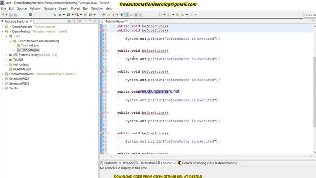Select the SeleniumWD3 project
316x178 pixels.
click(19, 84)
